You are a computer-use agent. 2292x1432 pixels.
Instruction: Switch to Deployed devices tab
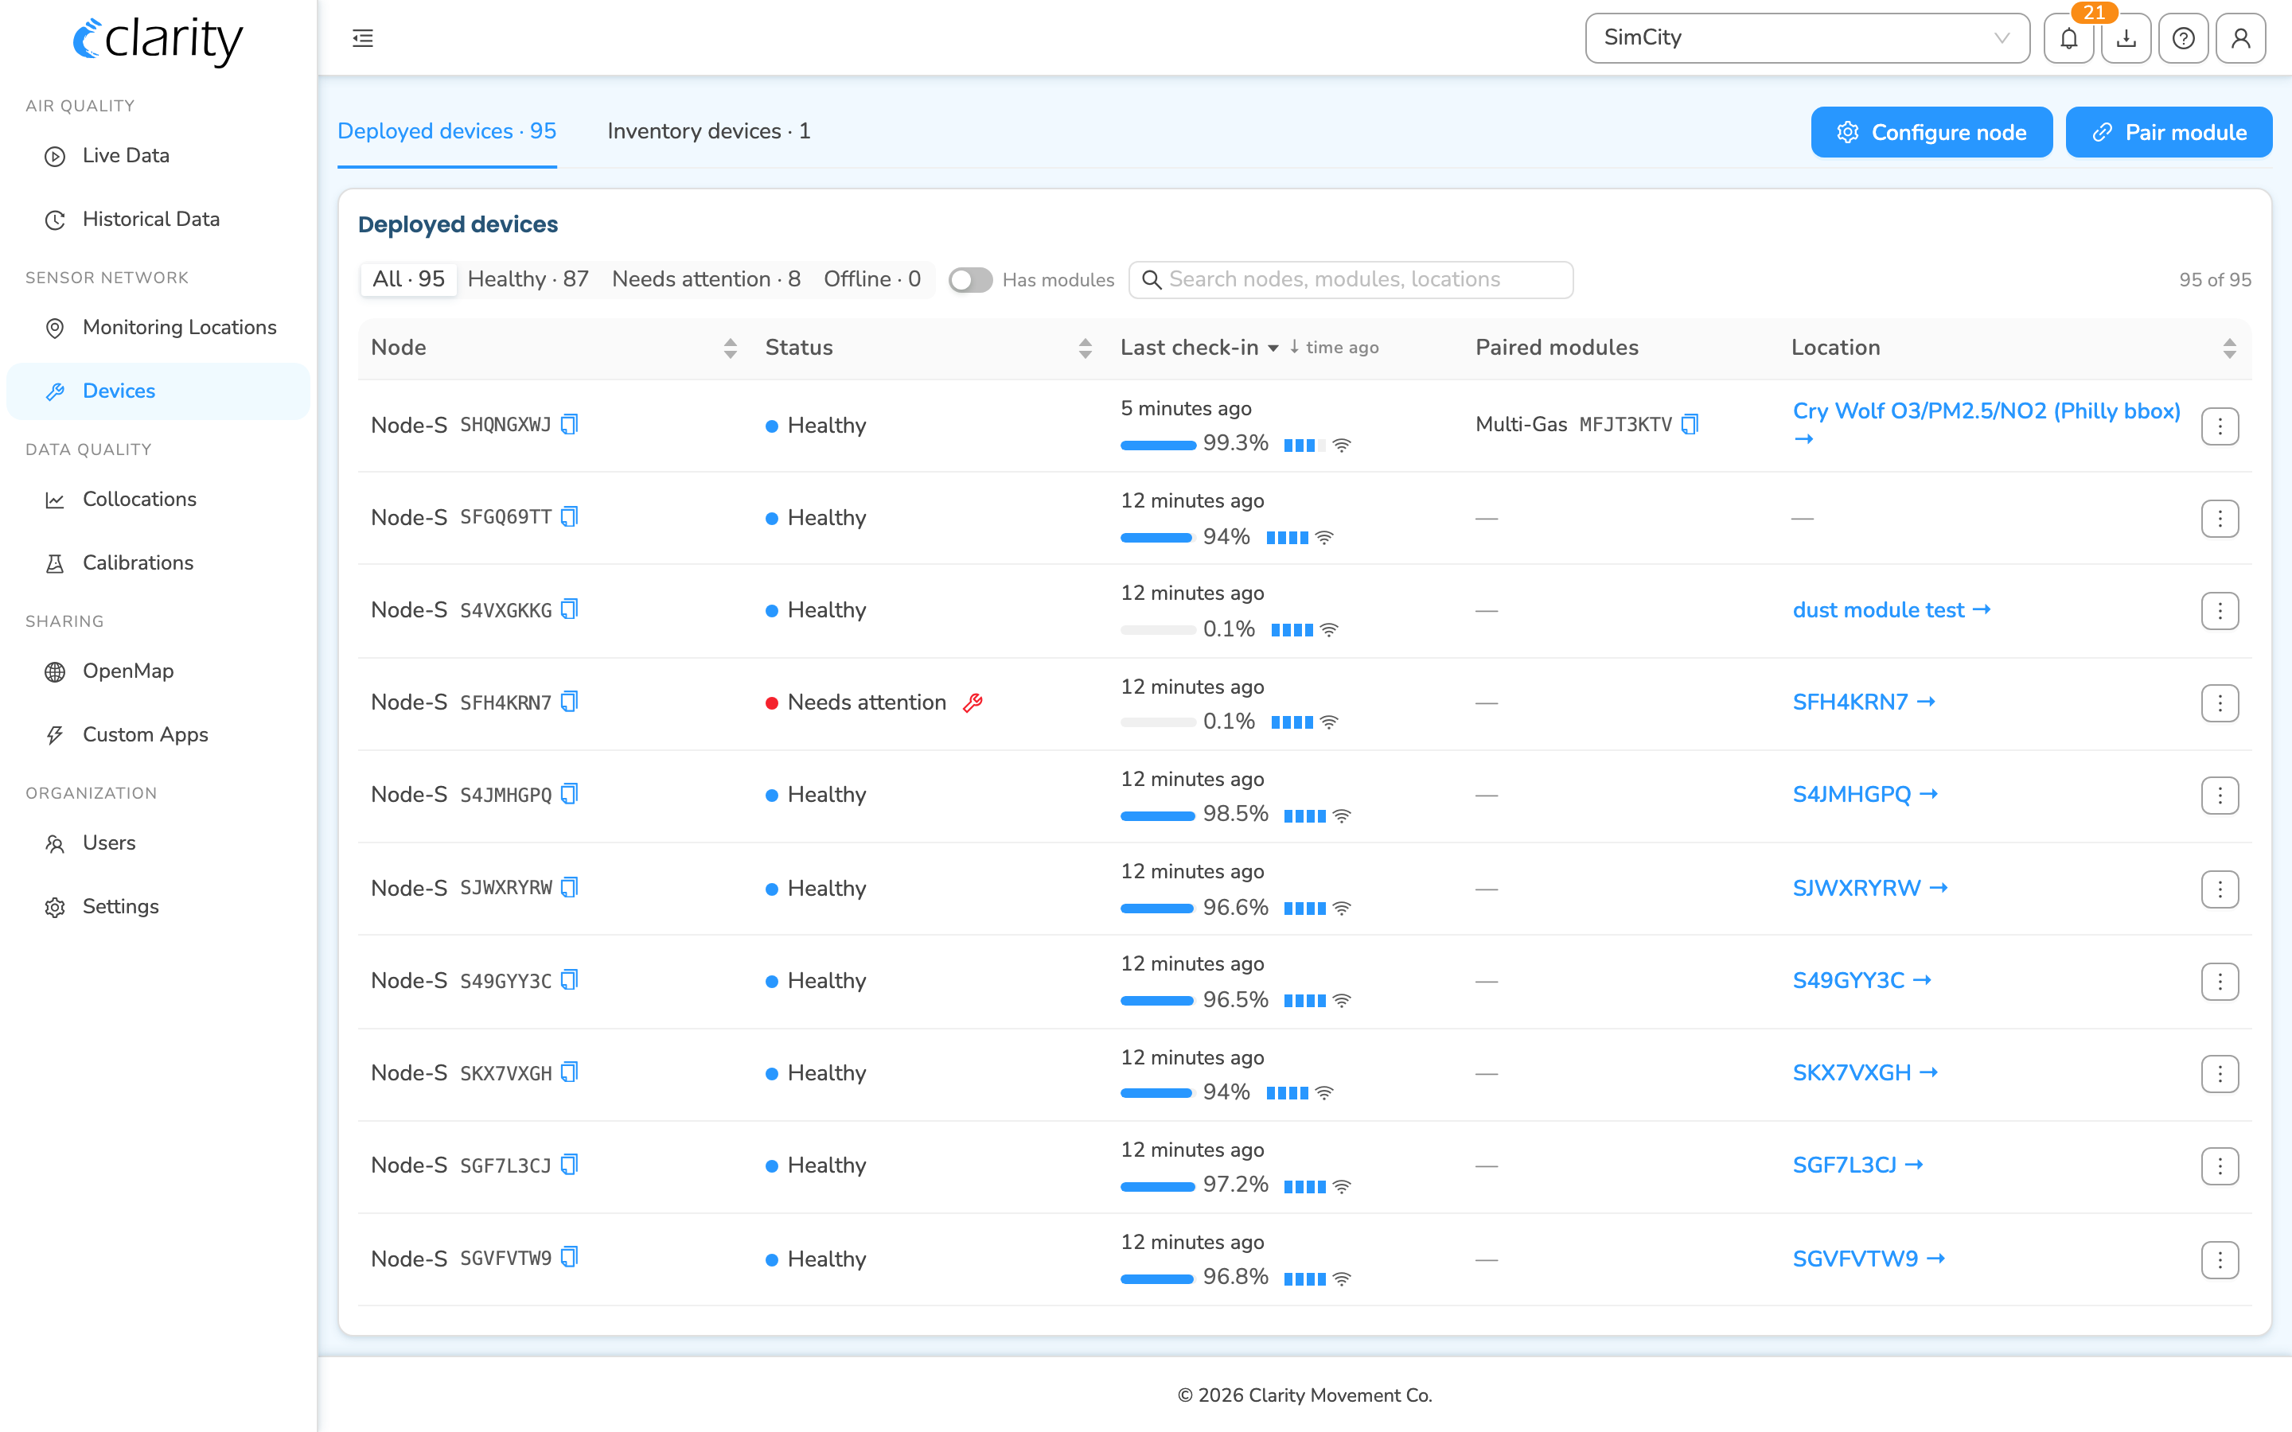[x=447, y=130]
